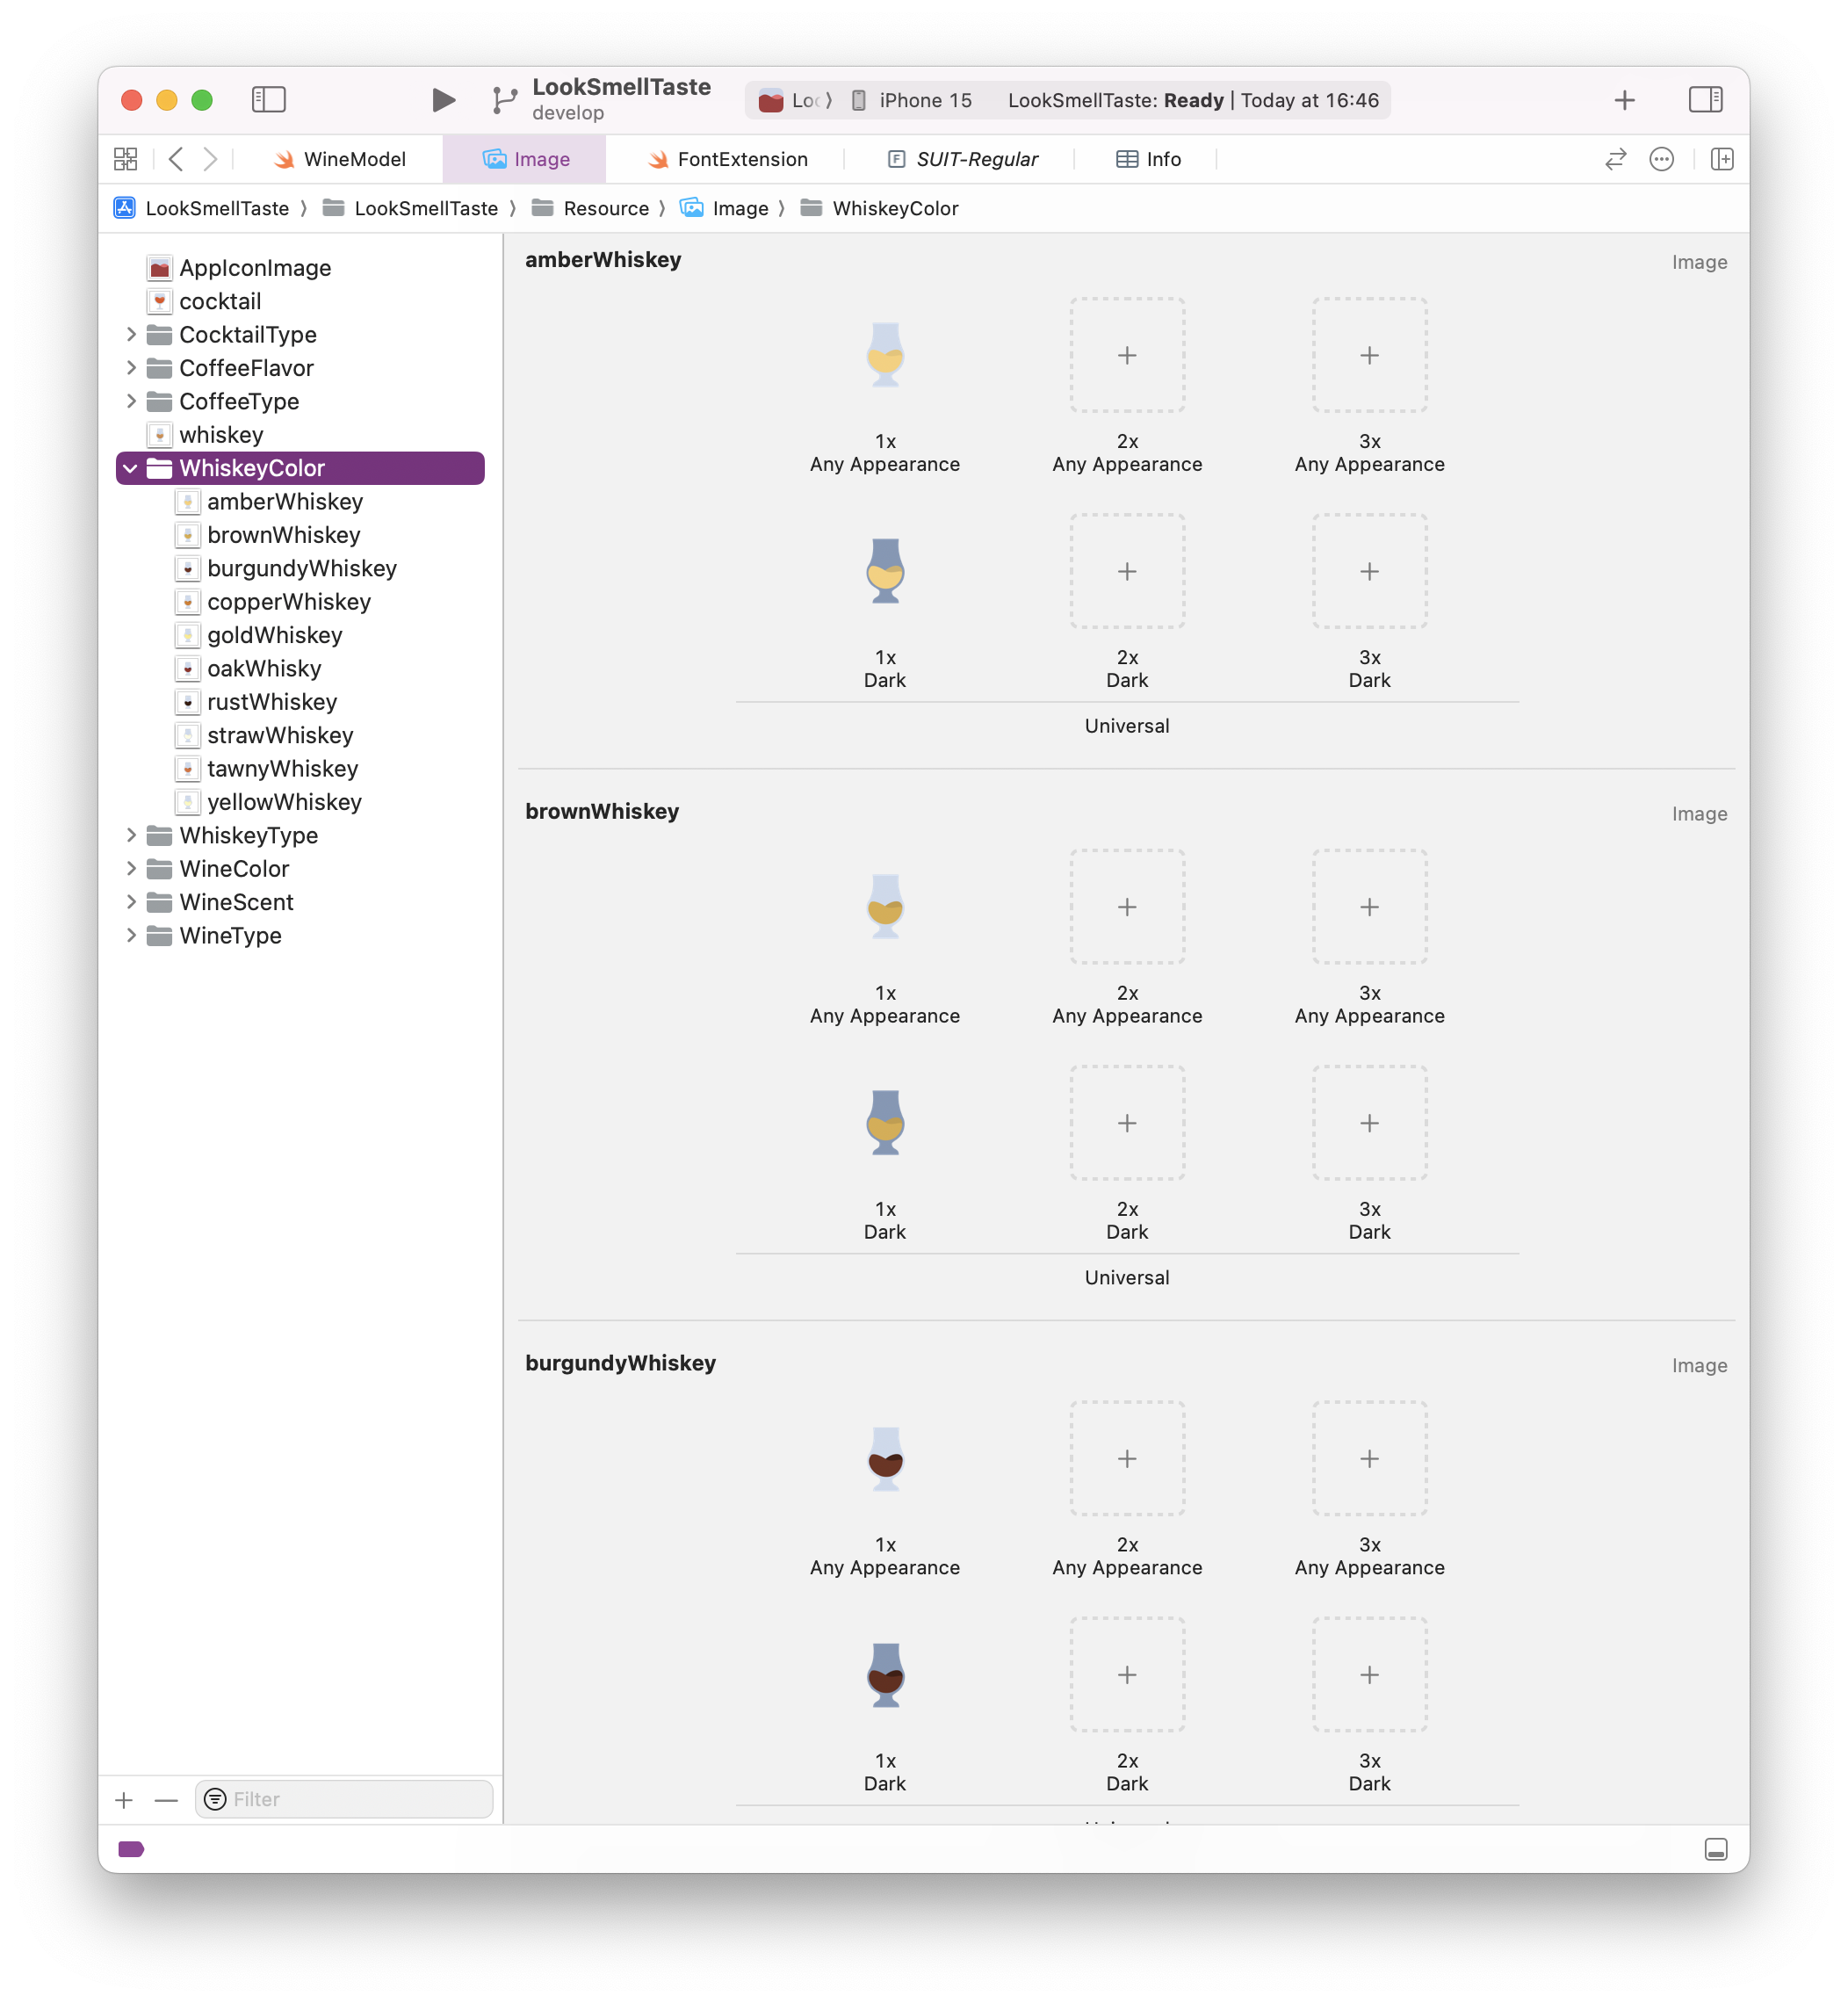The image size is (1848, 2003).
Task: Collapse the WhiskeyColor folder
Action: [131, 468]
